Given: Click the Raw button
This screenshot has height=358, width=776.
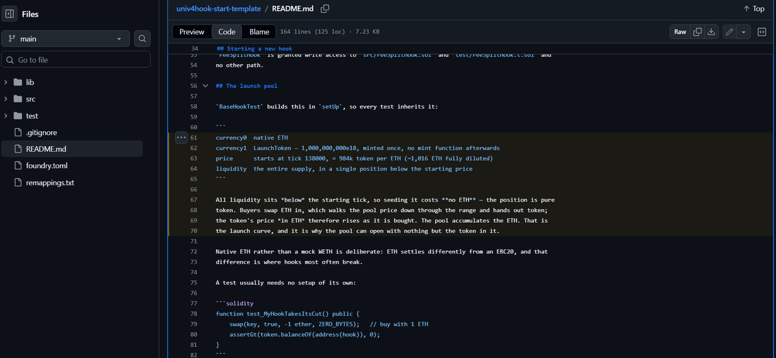Looking at the screenshot, I should click(680, 32).
